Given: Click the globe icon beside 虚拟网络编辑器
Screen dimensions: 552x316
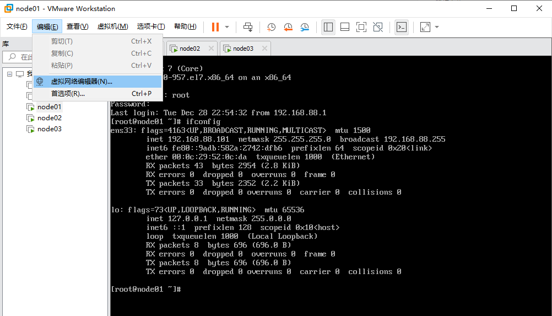Looking at the screenshot, I should coord(40,82).
